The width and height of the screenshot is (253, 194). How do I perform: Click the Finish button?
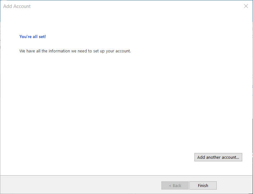click(x=203, y=185)
